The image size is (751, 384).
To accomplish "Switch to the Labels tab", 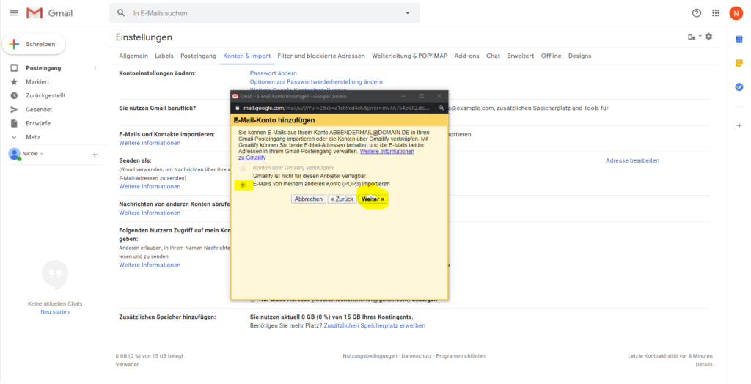I will (x=164, y=56).
